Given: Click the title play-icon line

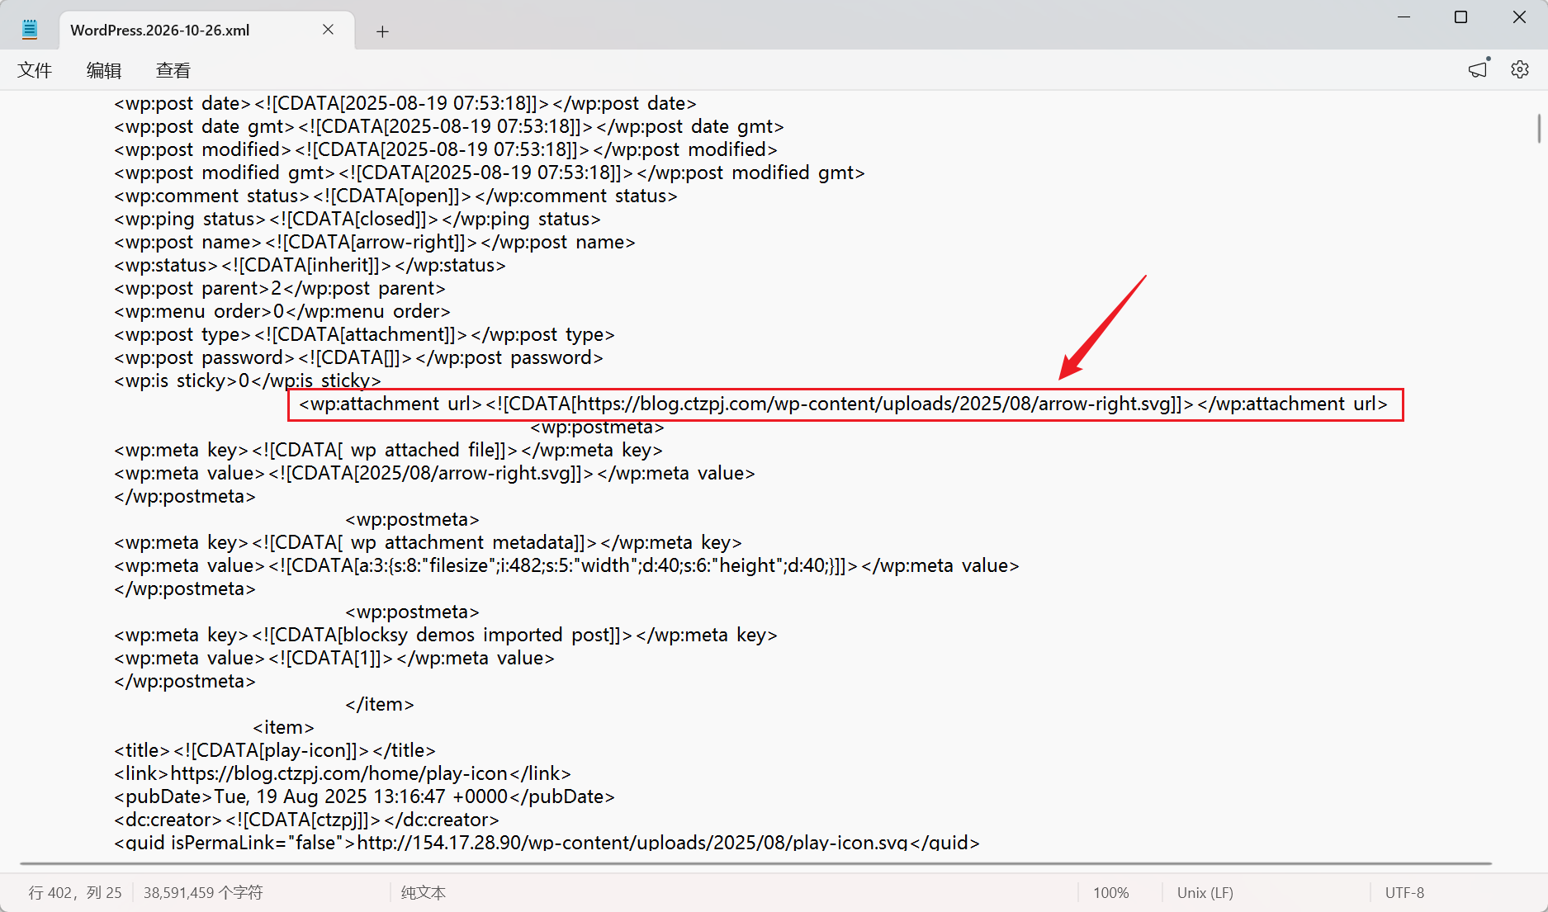Looking at the screenshot, I should click(x=275, y=750).
